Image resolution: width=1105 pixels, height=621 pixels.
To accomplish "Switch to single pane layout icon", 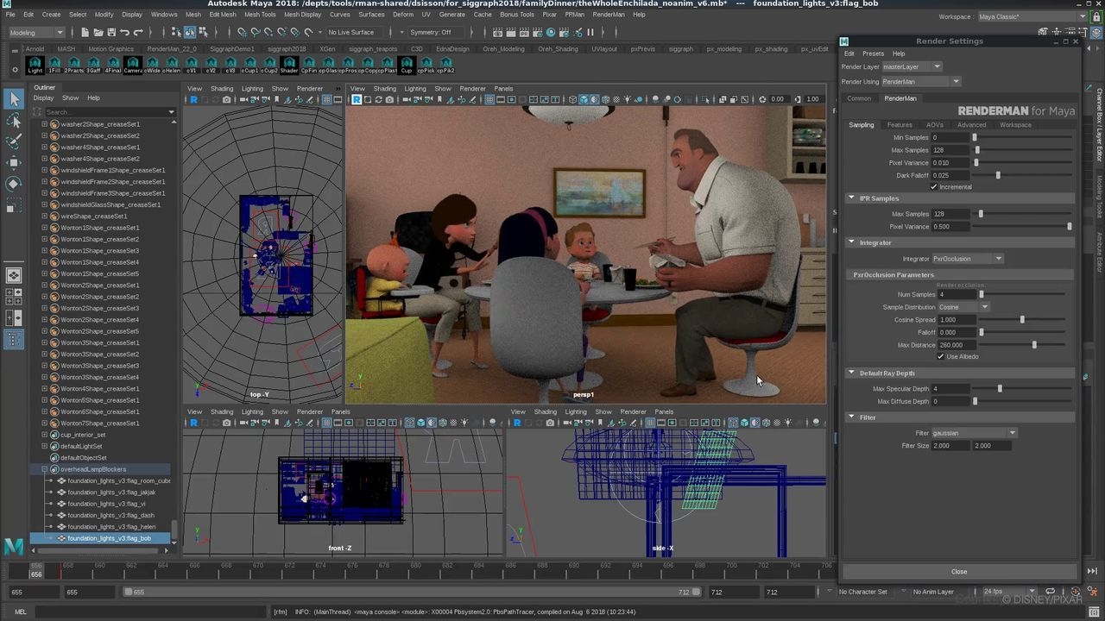I will 14,276.
